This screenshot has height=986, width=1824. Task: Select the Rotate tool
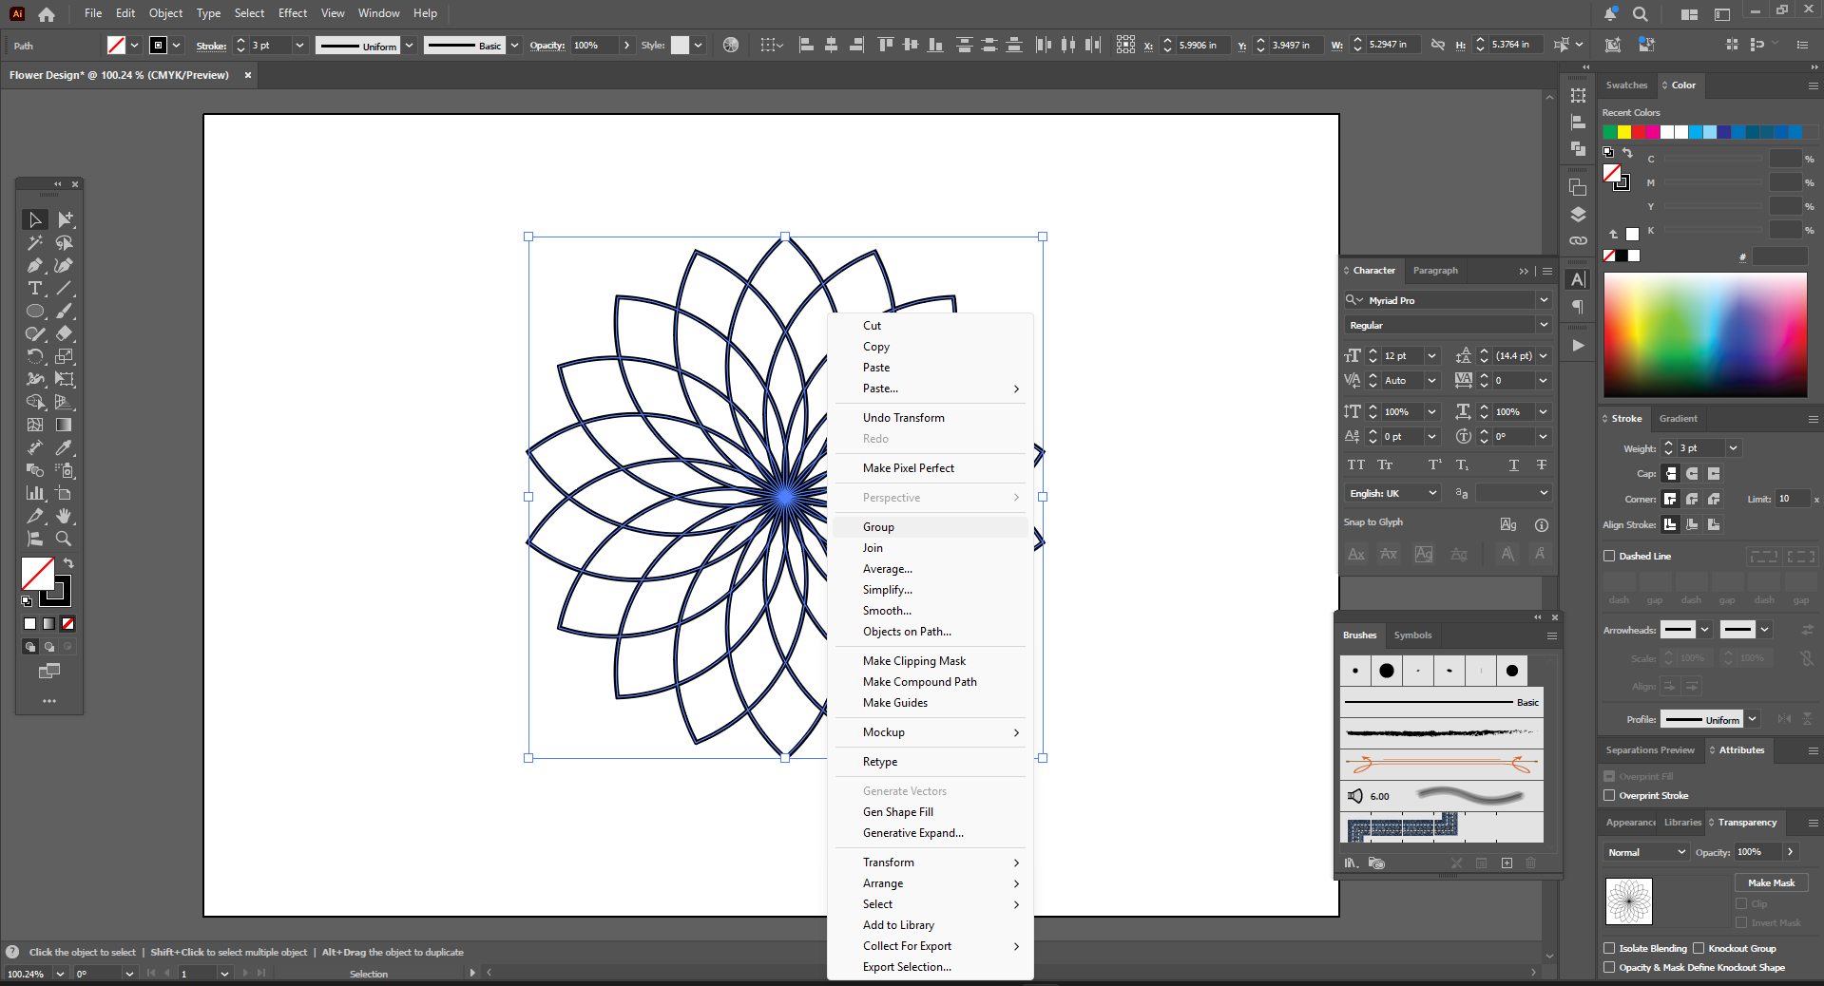pos(35,357)
